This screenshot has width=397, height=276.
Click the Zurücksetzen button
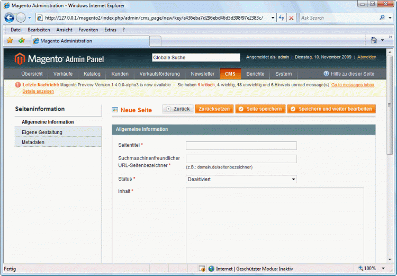coord(214,109)
